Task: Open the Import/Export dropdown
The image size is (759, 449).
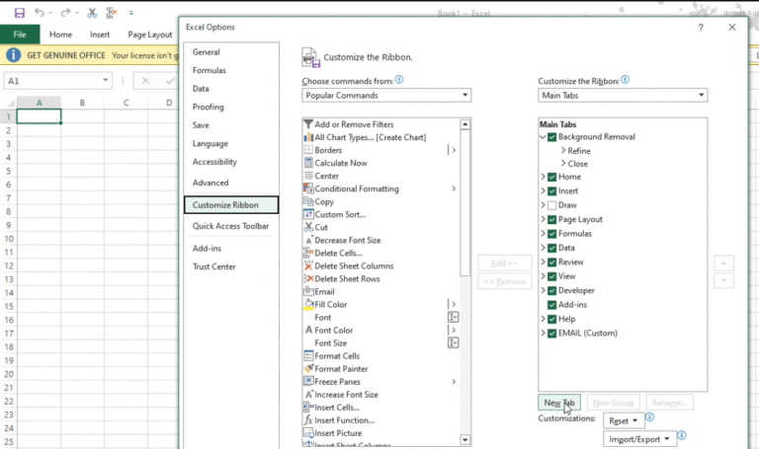Action: tap(639, 439)
